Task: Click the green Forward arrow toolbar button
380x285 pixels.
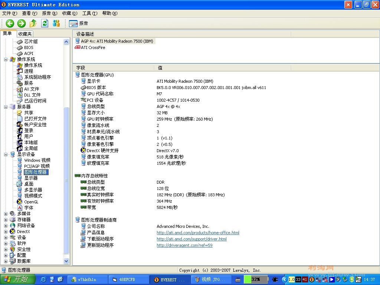Action: [x=21, y=23]
